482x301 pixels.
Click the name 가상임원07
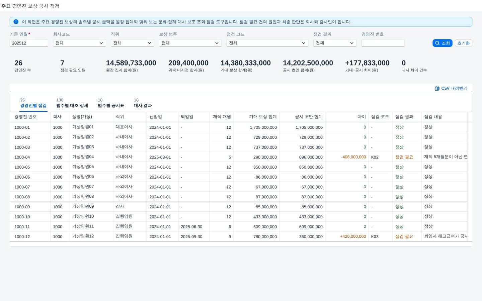pos(83,187)
